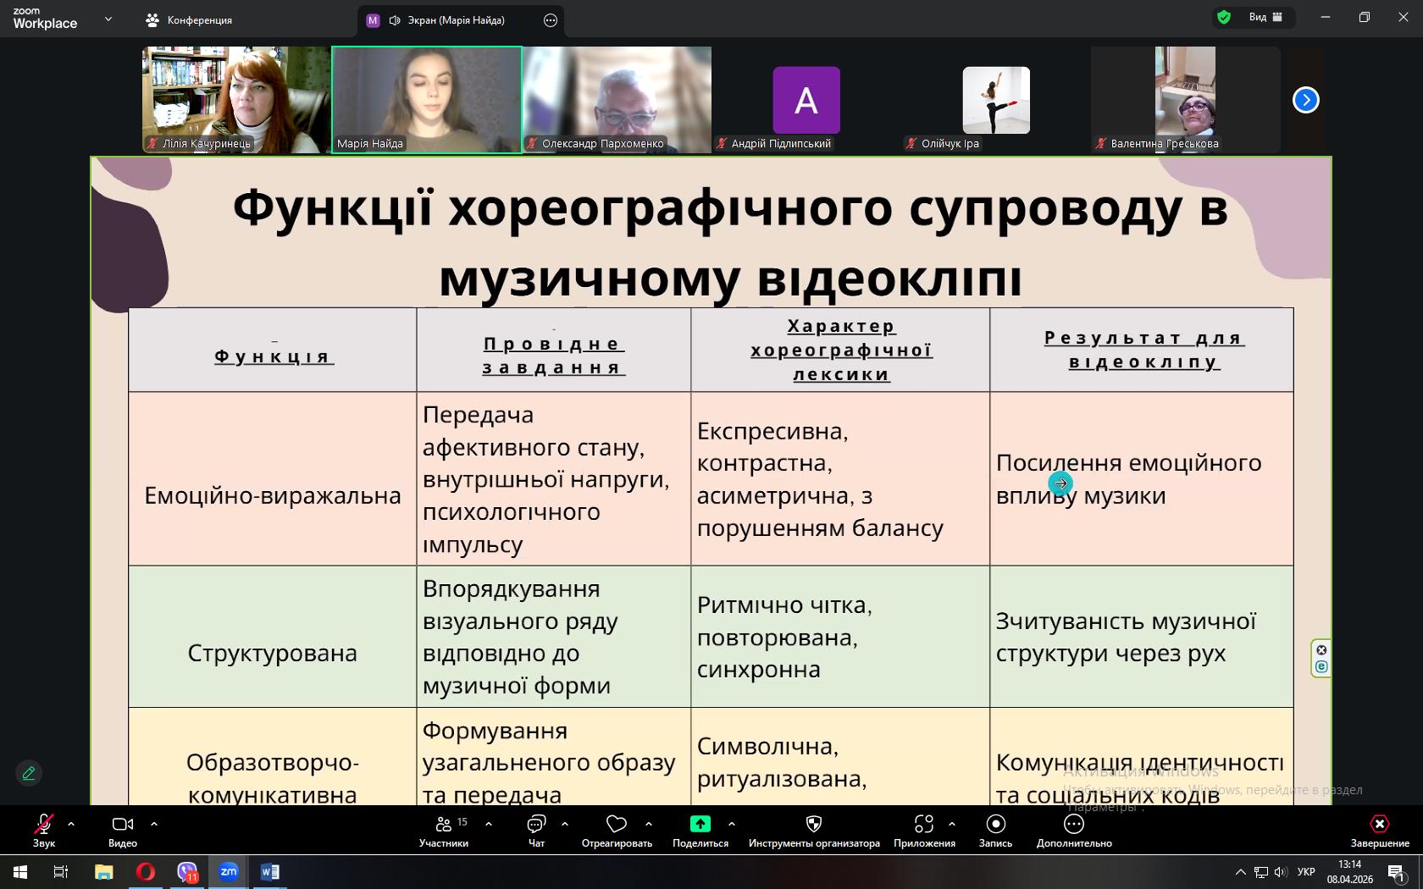Open the Вид view layout button
1423x889 pixels.
1265,17
